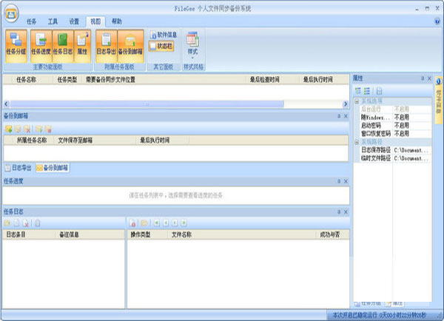Click the stop mail backup icon
Viewport: 444px width, 321px height.
click(x=48, y=129)
